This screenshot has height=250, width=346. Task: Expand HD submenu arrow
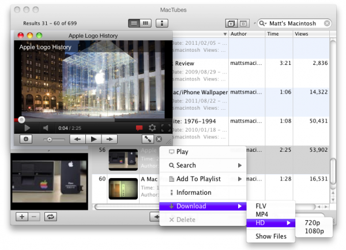(x=289, y=223)
